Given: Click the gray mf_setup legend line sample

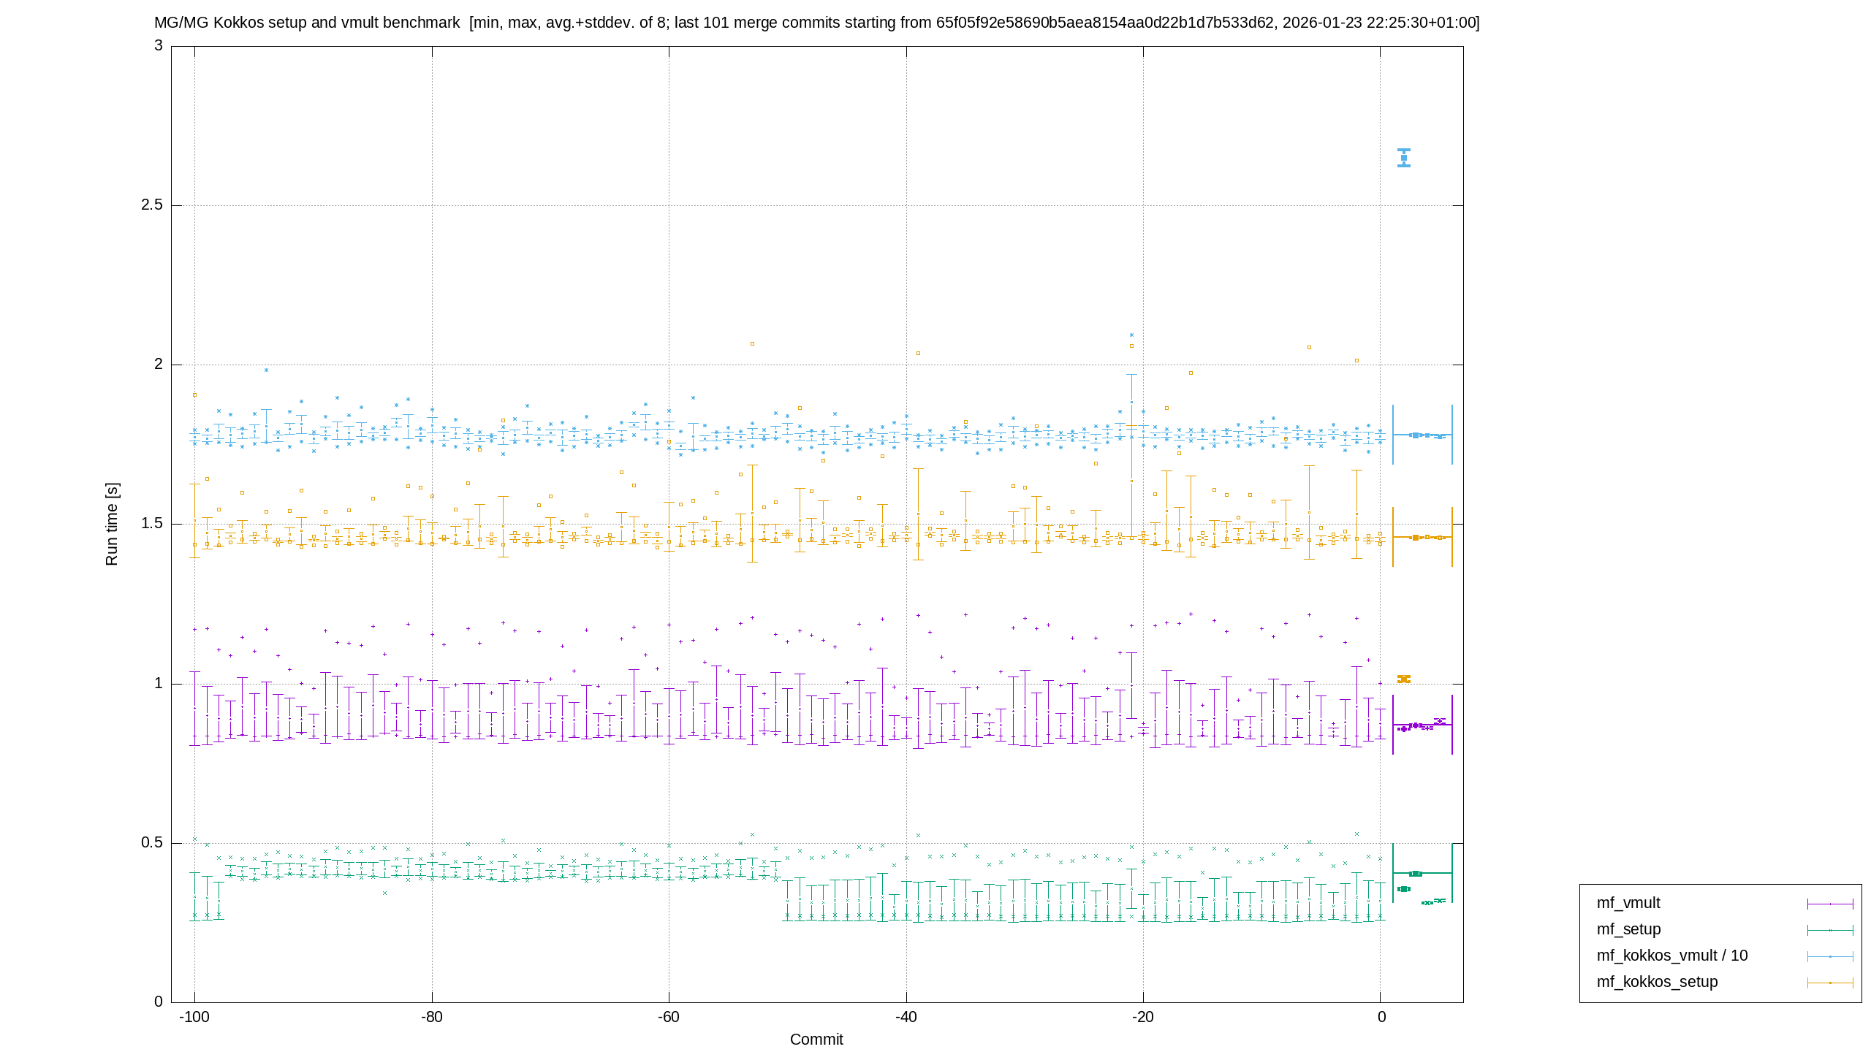Looking at the screenshot, I should (1830, 930).
